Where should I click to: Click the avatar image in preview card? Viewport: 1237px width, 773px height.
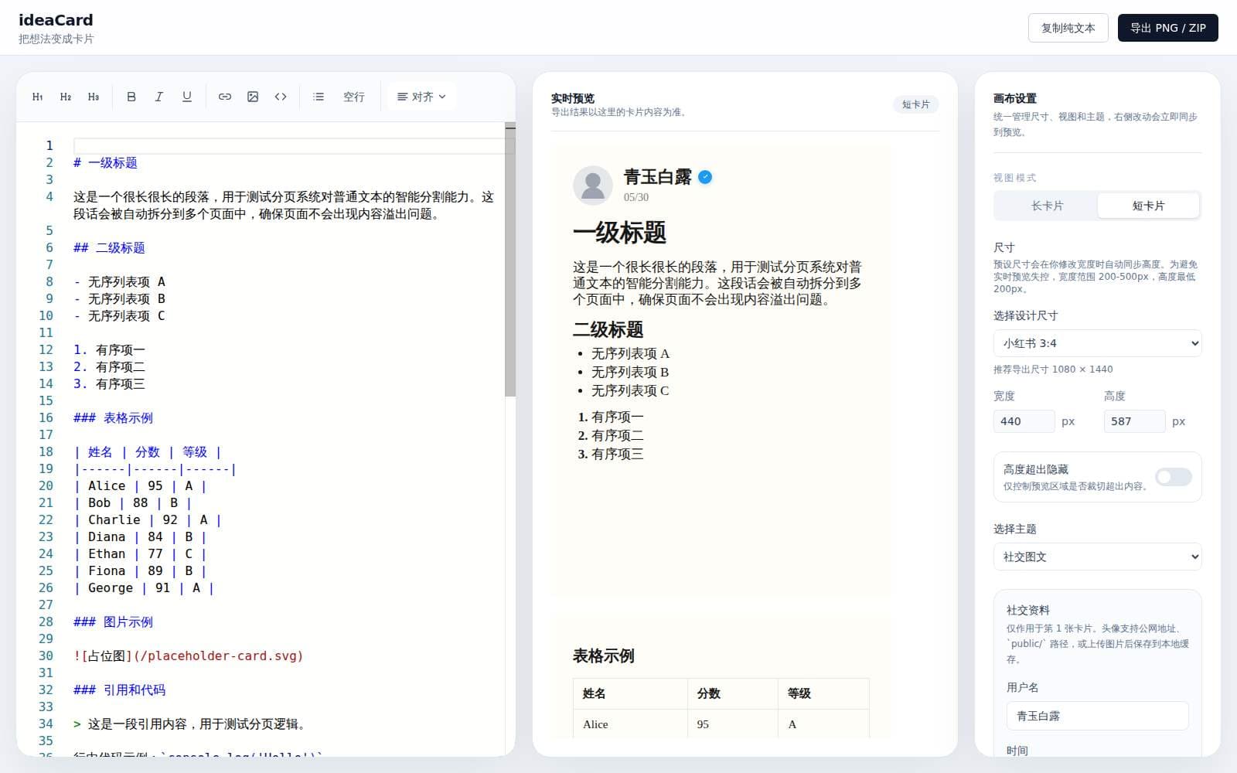[x=593, y=186]
